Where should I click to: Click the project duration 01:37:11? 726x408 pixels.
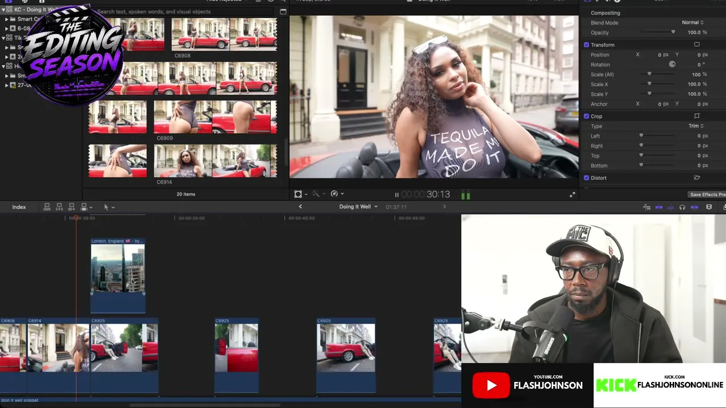coord(396,207)
